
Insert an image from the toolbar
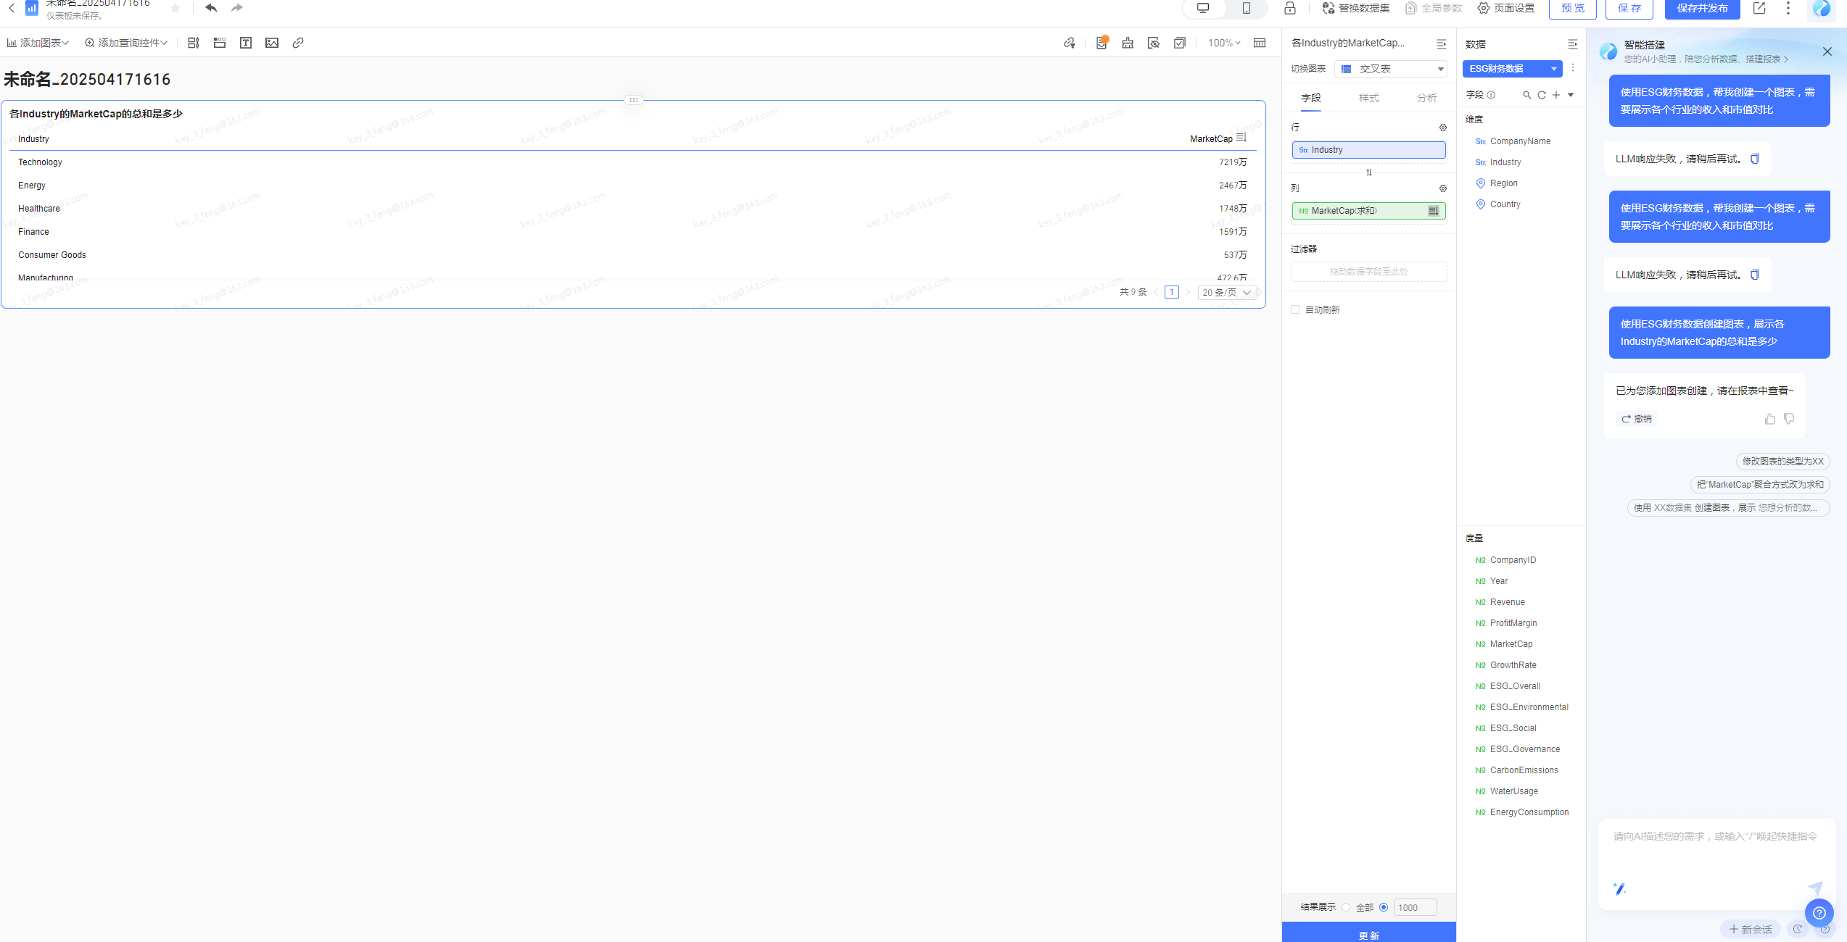tap(272, 43)
